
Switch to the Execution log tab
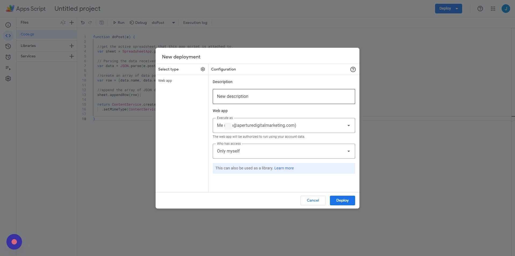tap(195, 23)
